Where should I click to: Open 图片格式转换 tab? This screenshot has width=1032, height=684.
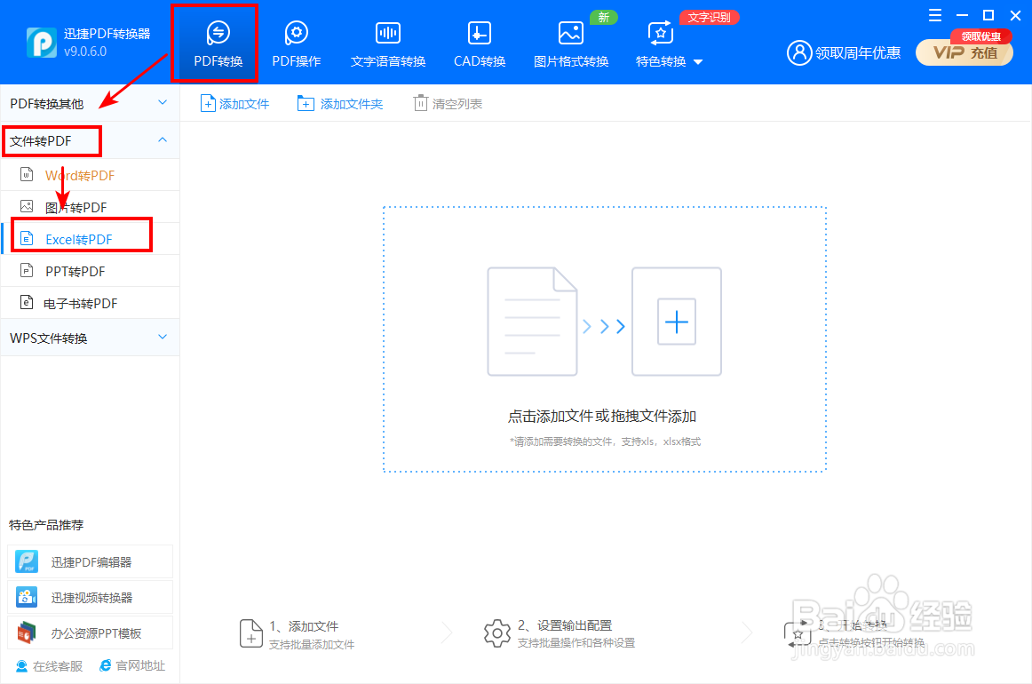571,44
